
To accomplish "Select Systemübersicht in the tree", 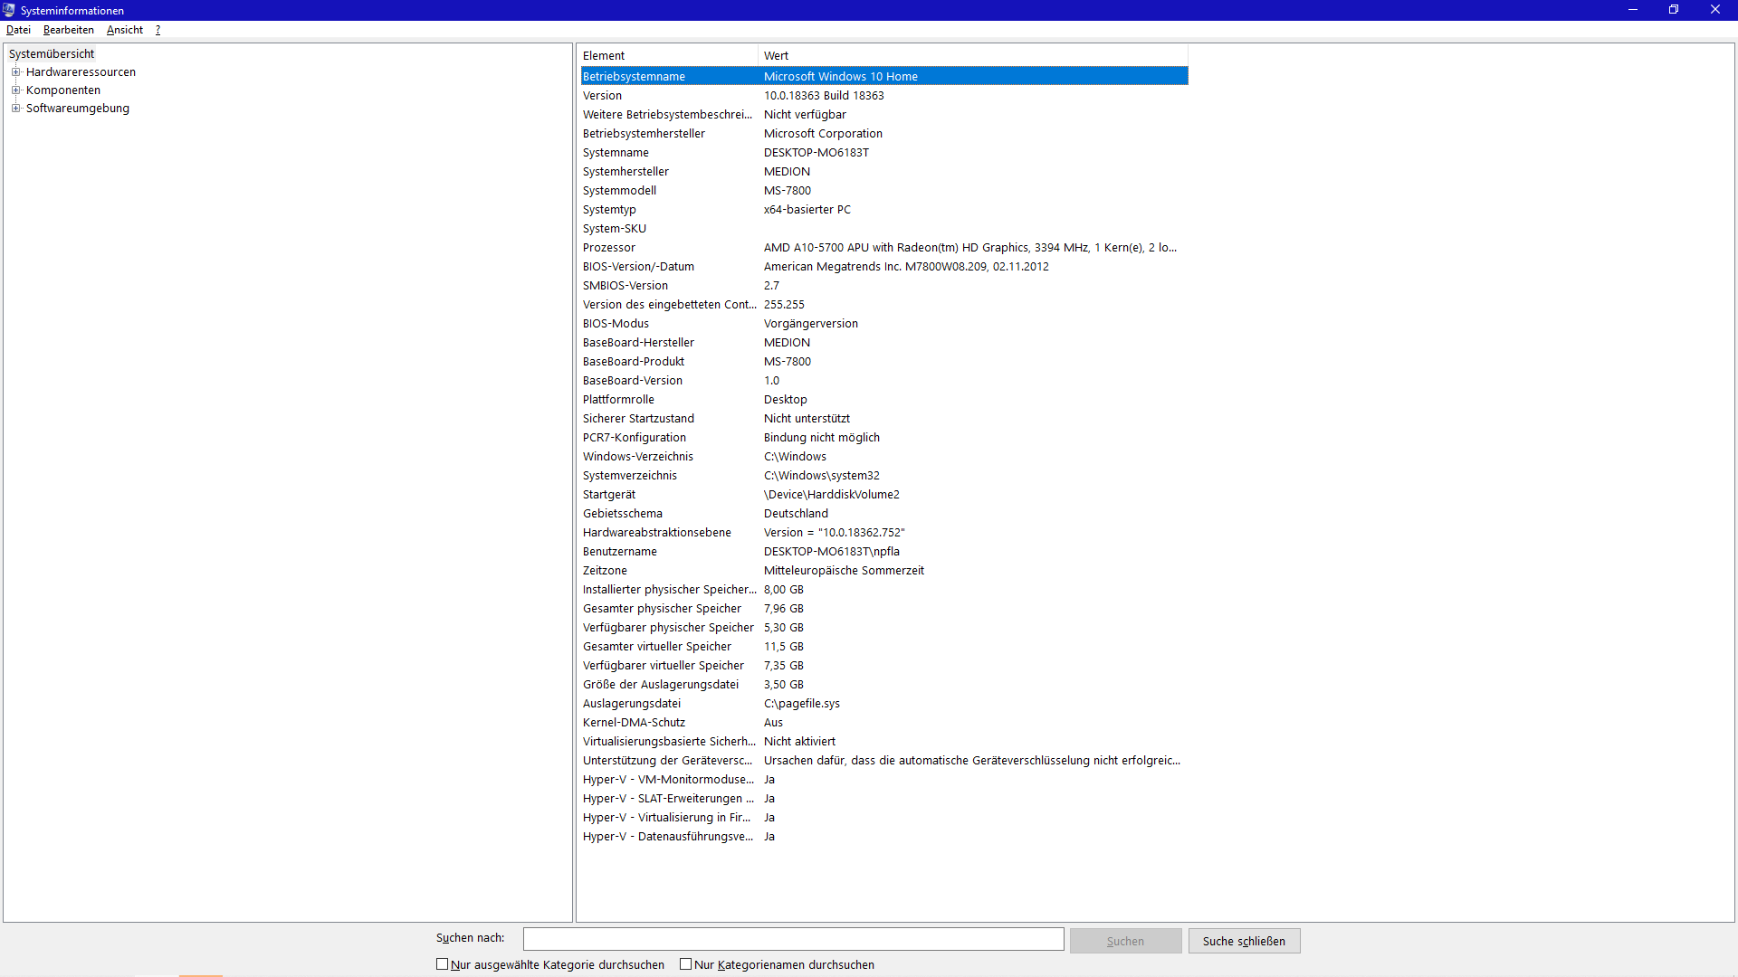I will click(52, 54).
